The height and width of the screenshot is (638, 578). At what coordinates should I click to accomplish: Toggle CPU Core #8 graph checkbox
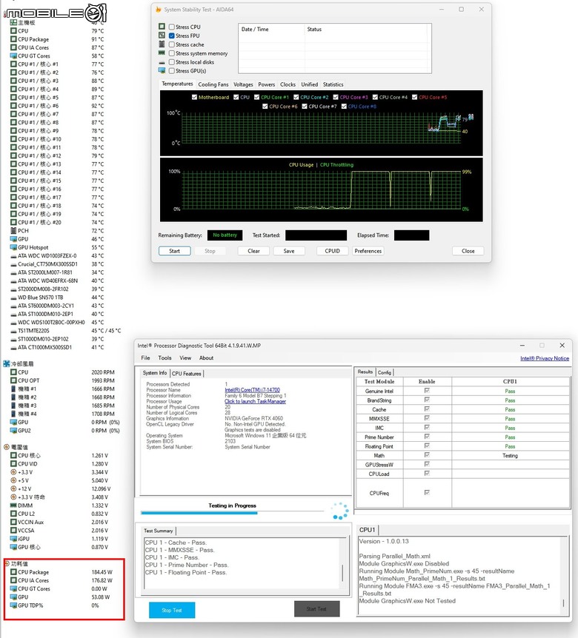click(344, 106)
